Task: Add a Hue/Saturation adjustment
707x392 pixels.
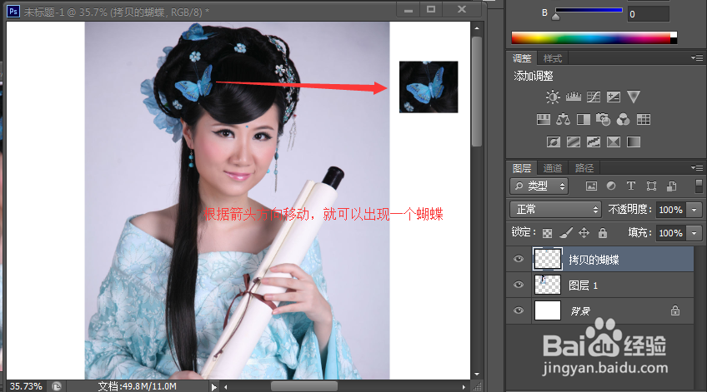Action: tap(544, 119)
